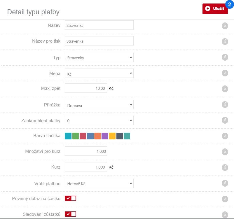Click info icon in Kurz row

(x=225, y=167)
